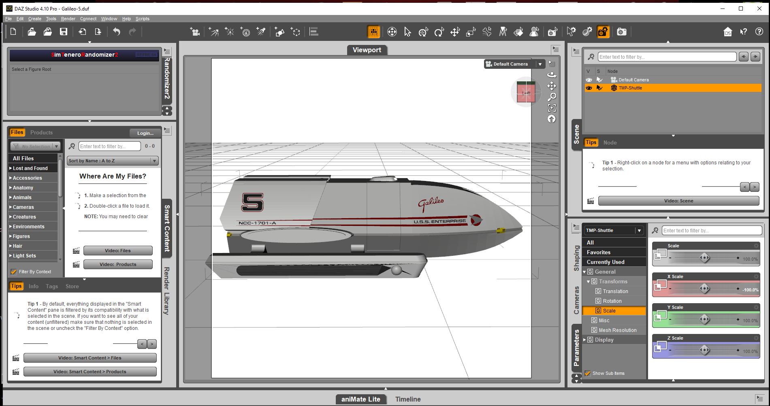Select the ActivePose bone tool
770x406 pixels.
point(487,32)
